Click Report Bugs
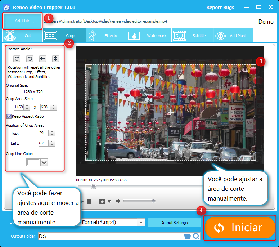The width and height of the screenshot is (279, 247). 220,7
